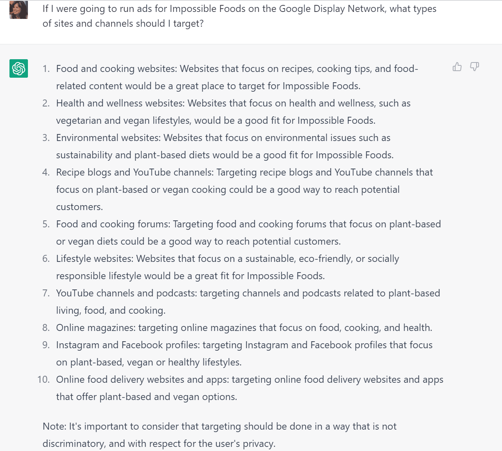Select the "Food and cooking forums" entry
Screen dimensions: 502x451
(248, 233)
